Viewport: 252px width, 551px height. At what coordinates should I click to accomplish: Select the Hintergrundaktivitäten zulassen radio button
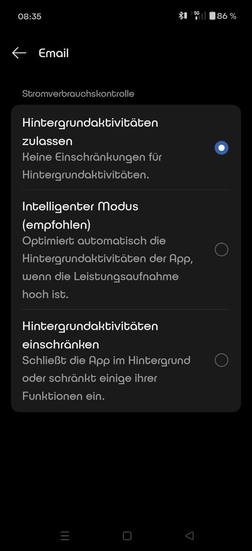tap(221, 148)
